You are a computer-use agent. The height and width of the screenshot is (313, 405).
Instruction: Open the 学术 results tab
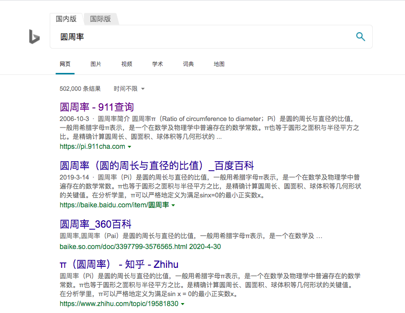[158, 64]
